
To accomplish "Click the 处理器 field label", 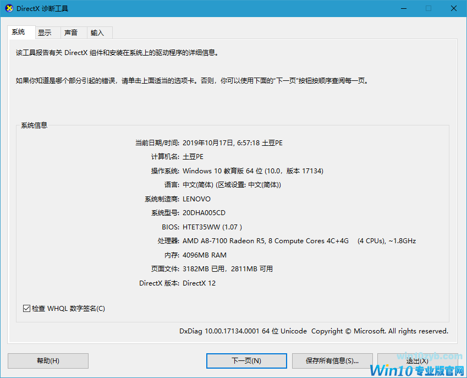I will coord(168,241).
